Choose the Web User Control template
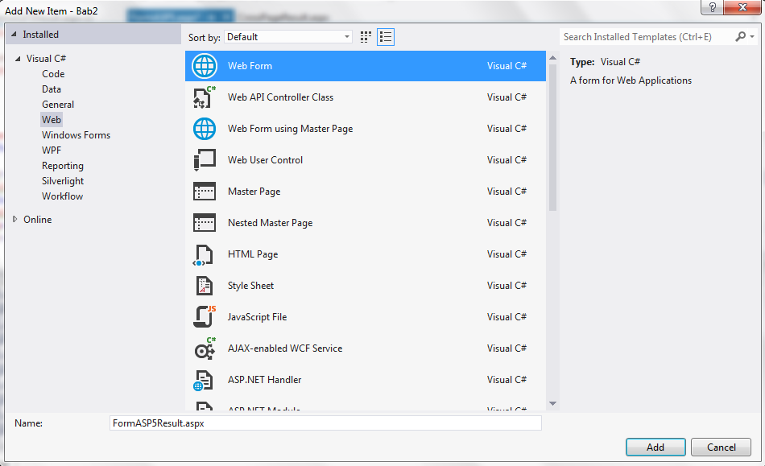765x466 pixels. click(366, 160)
